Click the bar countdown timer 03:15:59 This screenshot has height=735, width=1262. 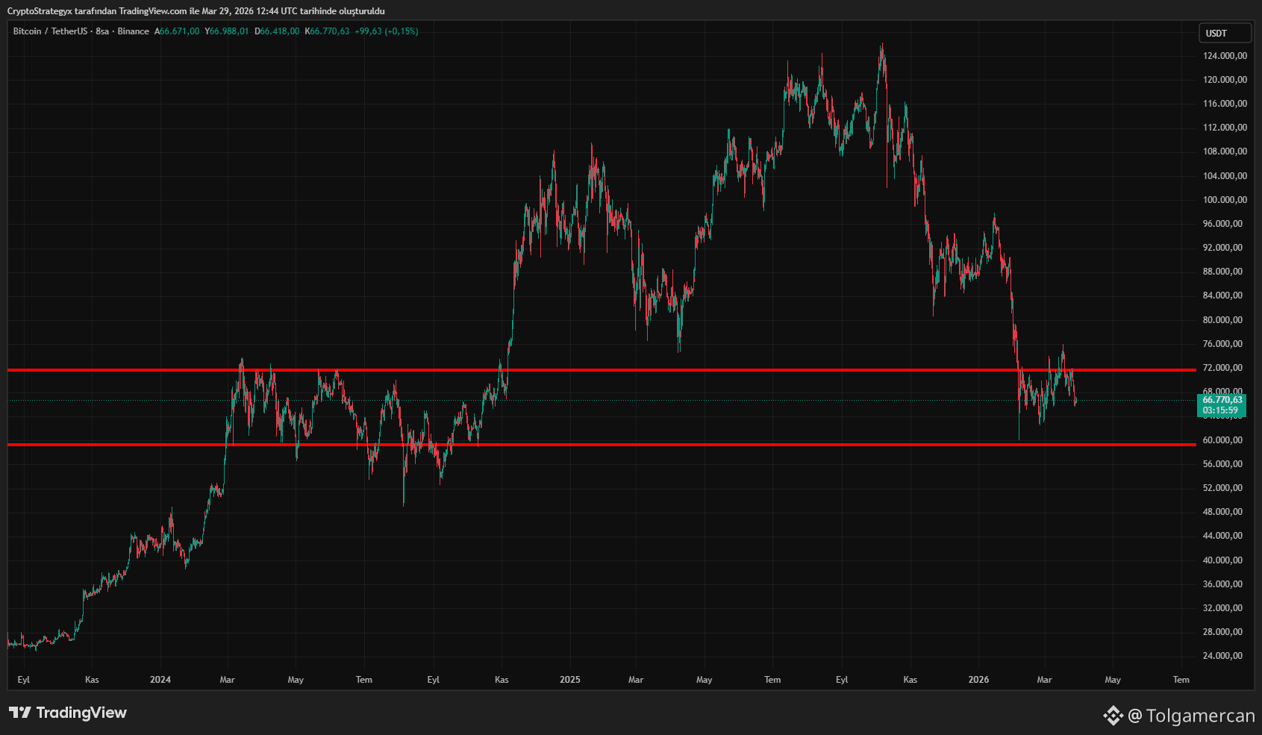(x=1220, y=410)
